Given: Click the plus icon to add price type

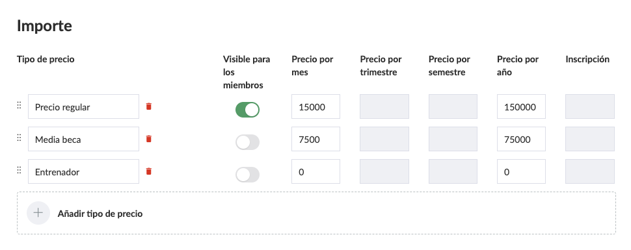Looking at the screenshot, I should [38, 213].
